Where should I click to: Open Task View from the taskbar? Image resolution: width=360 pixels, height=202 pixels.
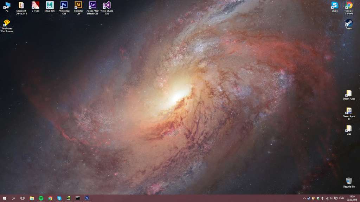22,198
